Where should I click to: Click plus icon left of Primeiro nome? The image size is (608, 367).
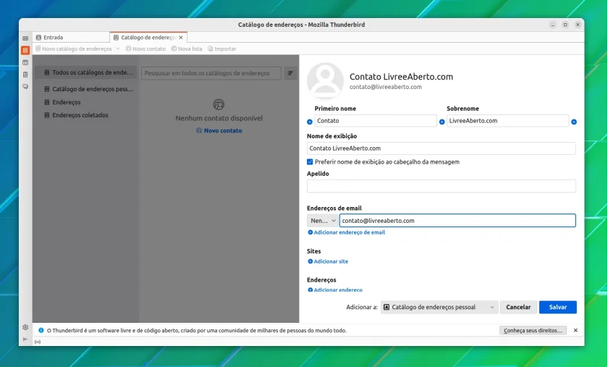310,122
